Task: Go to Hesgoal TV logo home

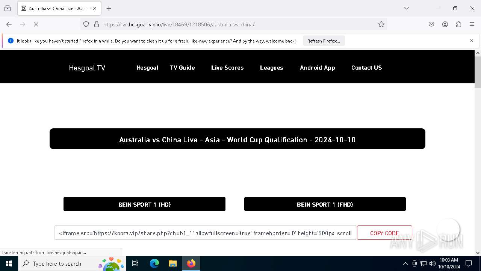Action: [87, 68]
